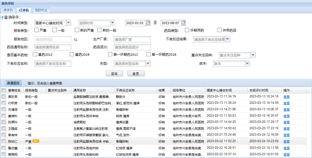Open end date calendar picker icon

183,23
